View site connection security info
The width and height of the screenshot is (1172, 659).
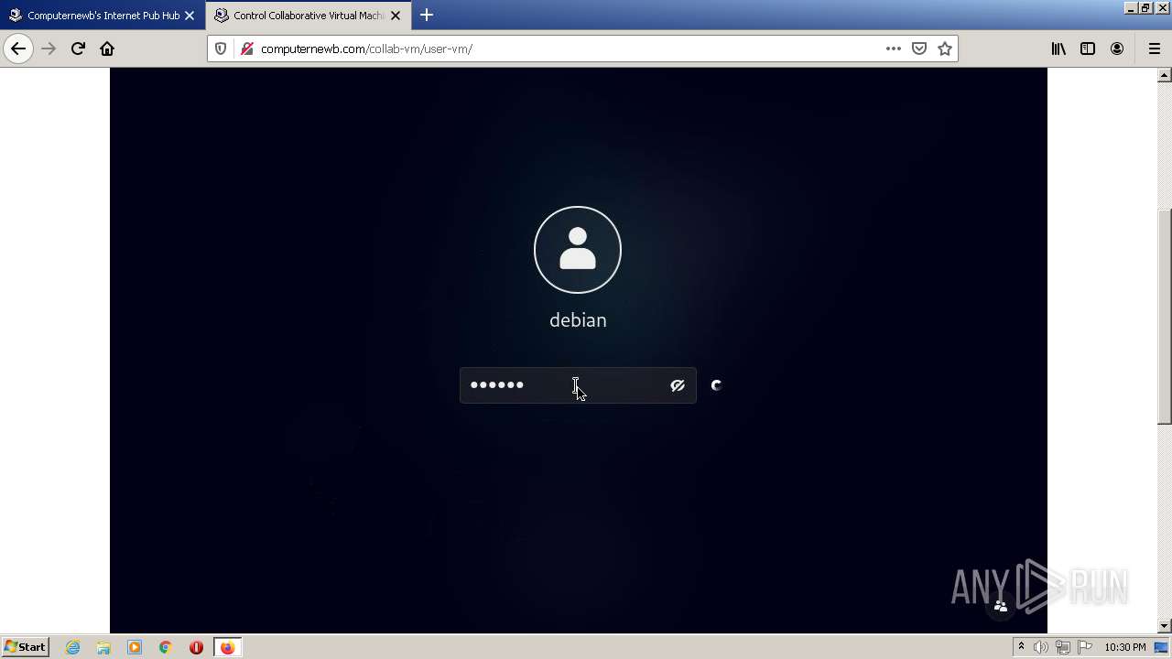[x=246, y=49]
